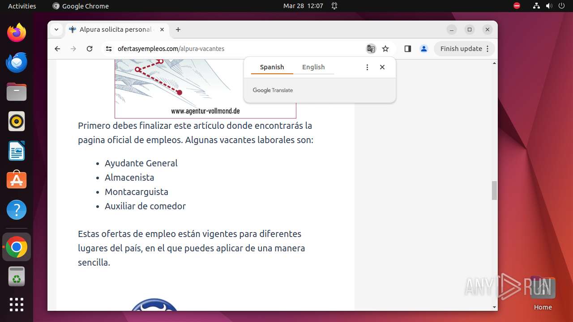Expand the tab search dropdown
Screen dimensions: 573x322
[56, 30]
